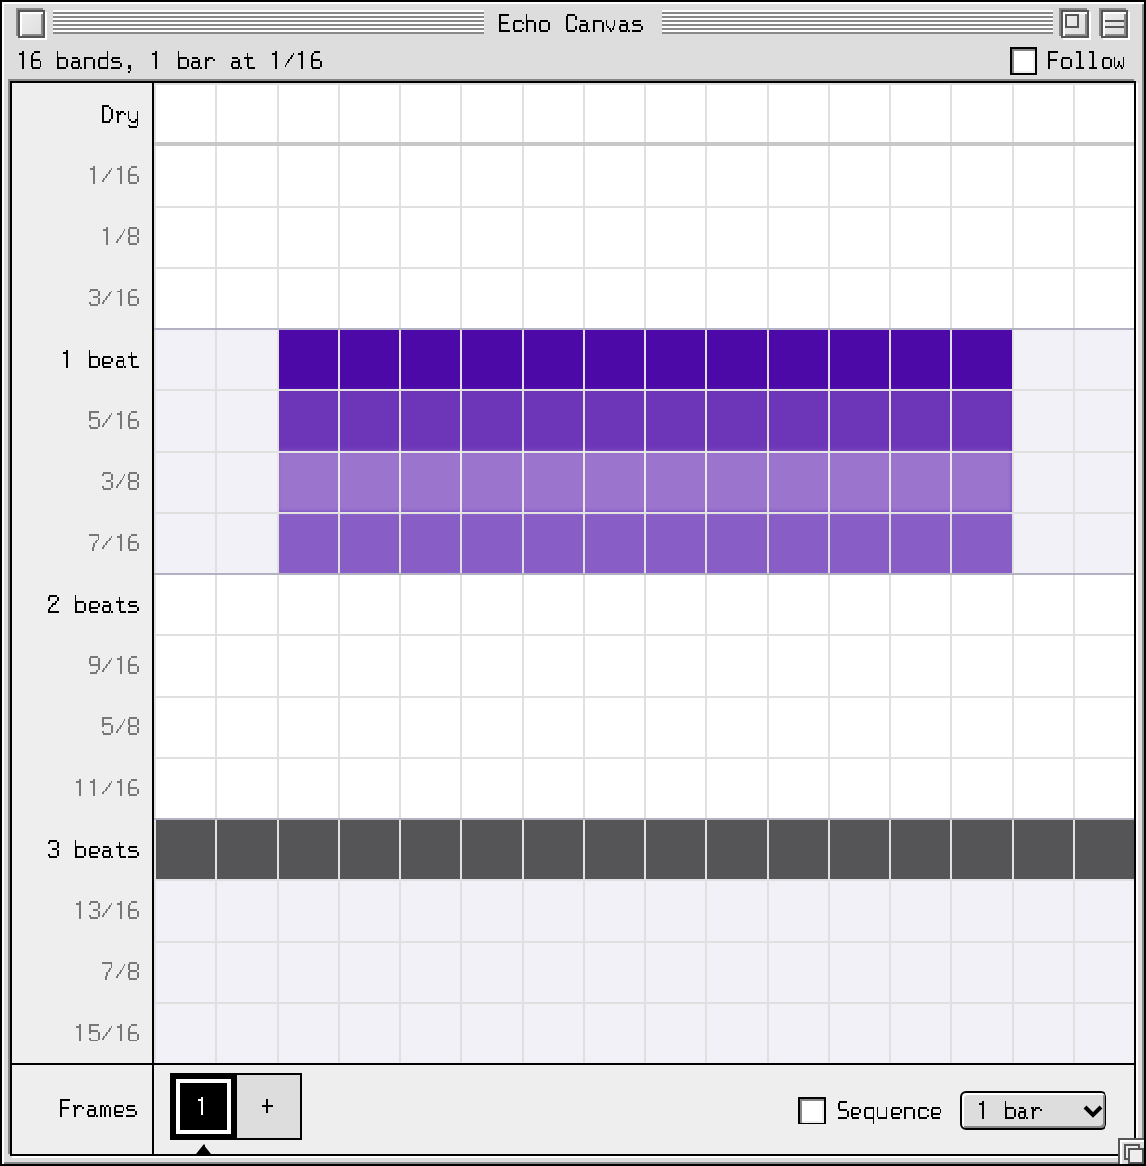Image resolution: width=1146 pixels, height=1166 pixels.
Task: Select the 3 beats row label
Action: tap(94, 849)
